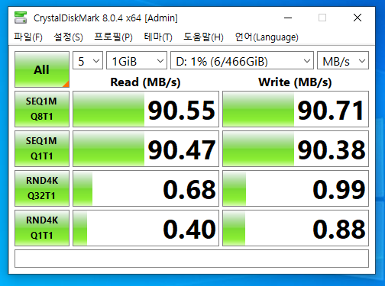
Task: Start the RND4K Q1T1 test
Action: click(x=42, y=228)
